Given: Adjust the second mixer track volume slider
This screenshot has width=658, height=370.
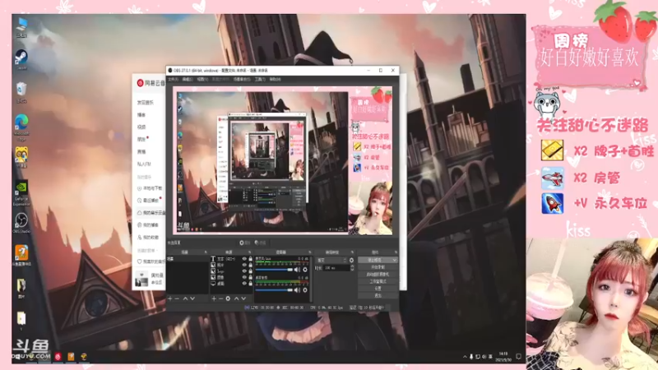Looking at the screenshot, I should [274, 290].
